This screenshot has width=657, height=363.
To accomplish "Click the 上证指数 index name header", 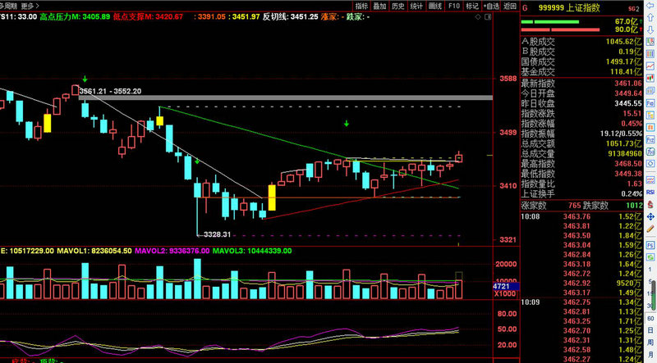I will pyautogui.click(x=580, y=7).
